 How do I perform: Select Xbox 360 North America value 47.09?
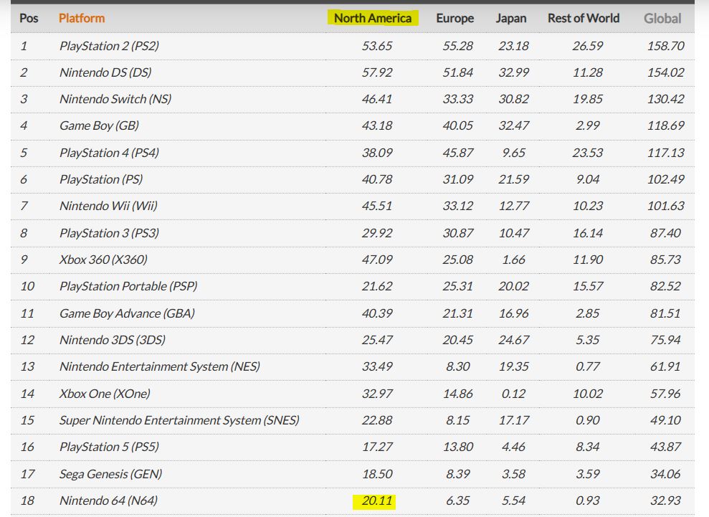(x=376, y=260)
